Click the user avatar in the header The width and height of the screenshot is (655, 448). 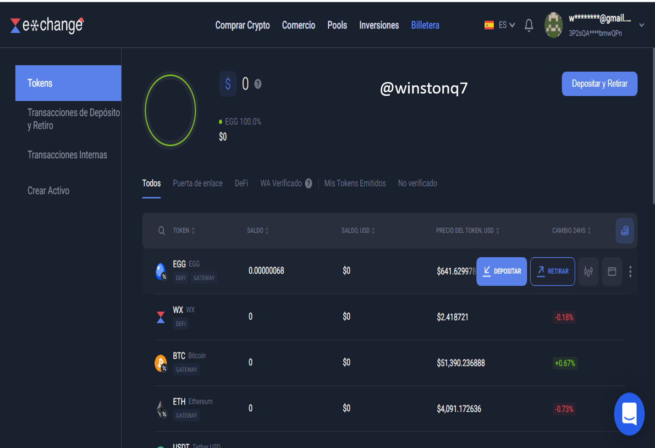point(554,25)
